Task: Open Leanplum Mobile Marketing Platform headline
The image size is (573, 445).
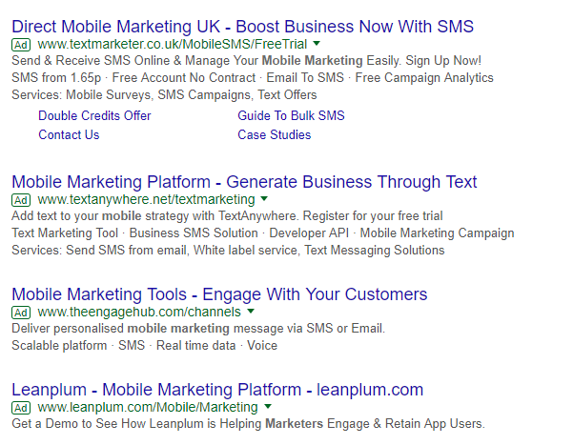Action: pos(217,390)
